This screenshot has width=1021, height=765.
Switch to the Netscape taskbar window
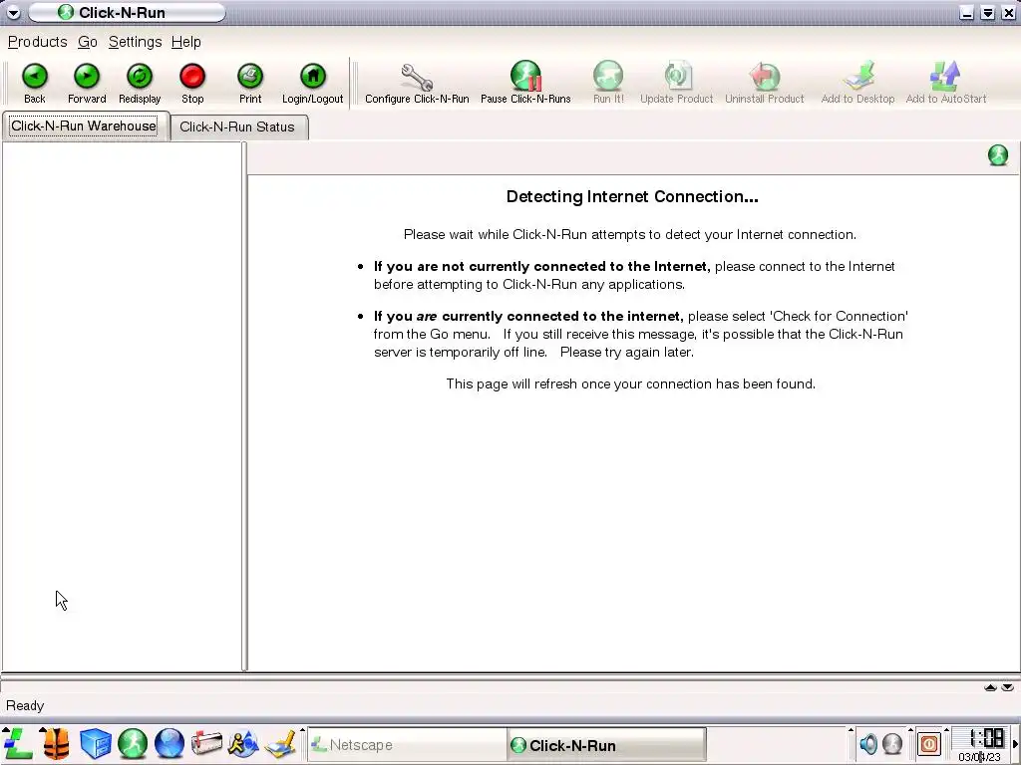[407, 745]
